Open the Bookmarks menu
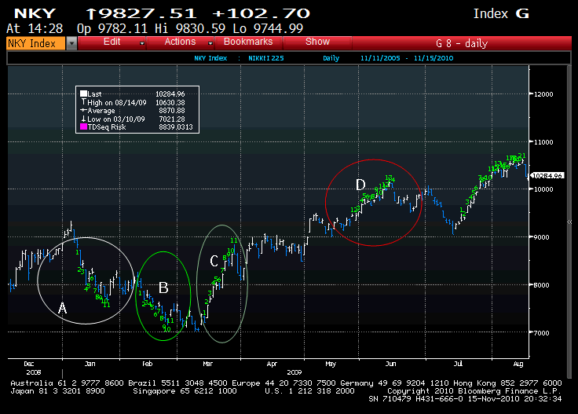 [x=248, y=42]
